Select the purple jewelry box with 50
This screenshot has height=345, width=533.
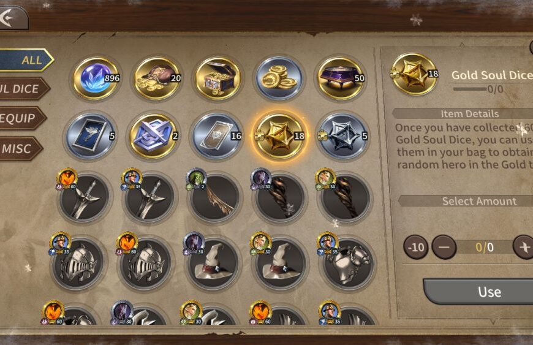[340, 78]
